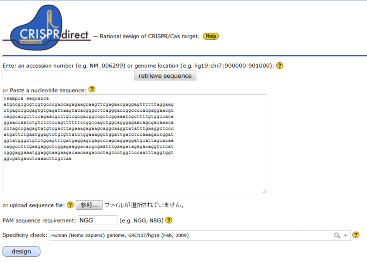Click help icon next to Paste nucleotide sequence
The width and height of the screenshot is (367, 262).
coord(92,89)
